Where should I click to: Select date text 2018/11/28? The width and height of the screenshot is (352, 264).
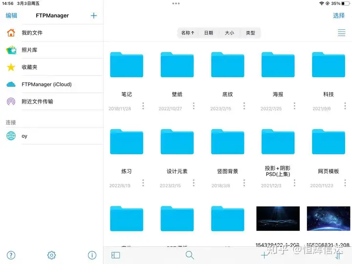point(120,109)
